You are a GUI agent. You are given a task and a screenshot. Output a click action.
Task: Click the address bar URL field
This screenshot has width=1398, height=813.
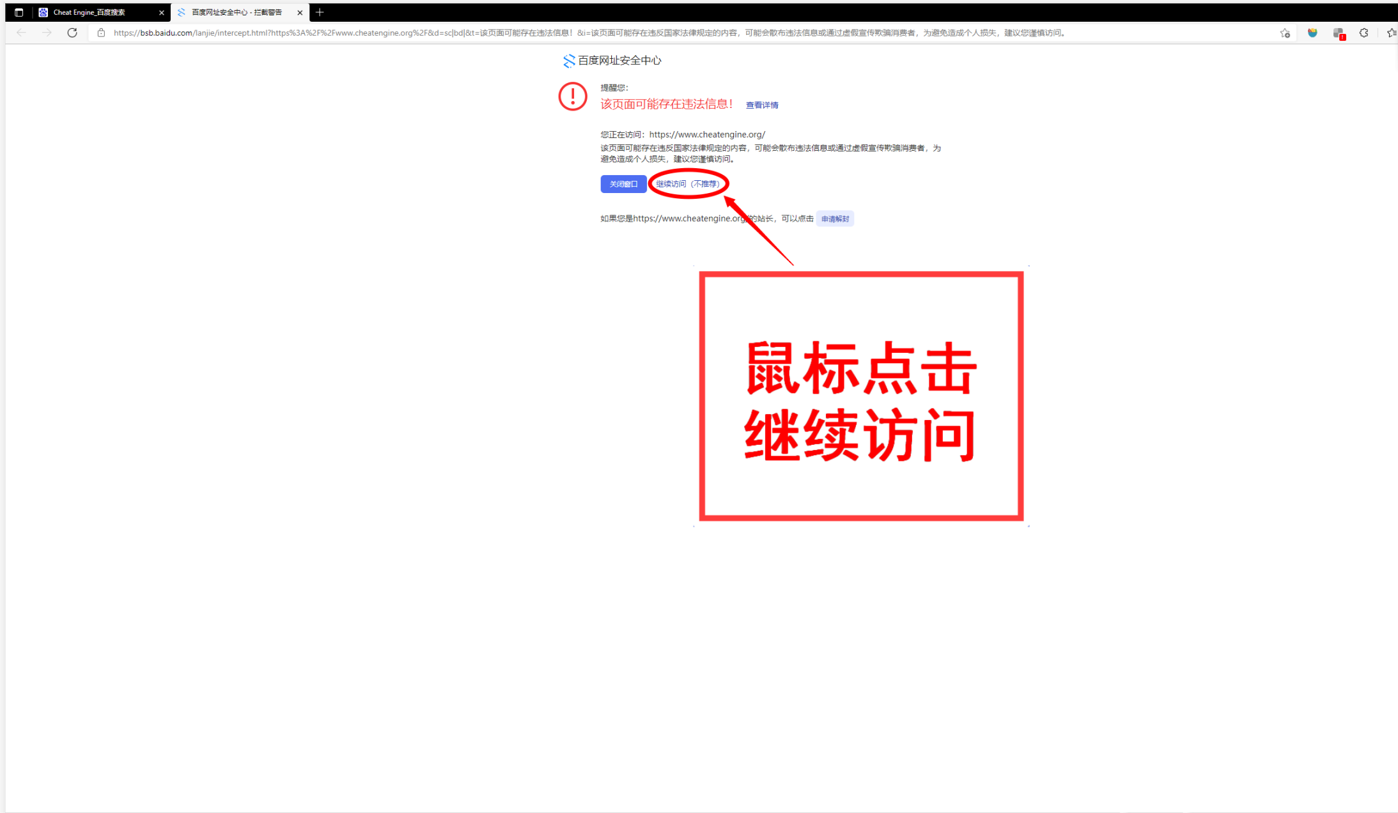tap(575, 33)
